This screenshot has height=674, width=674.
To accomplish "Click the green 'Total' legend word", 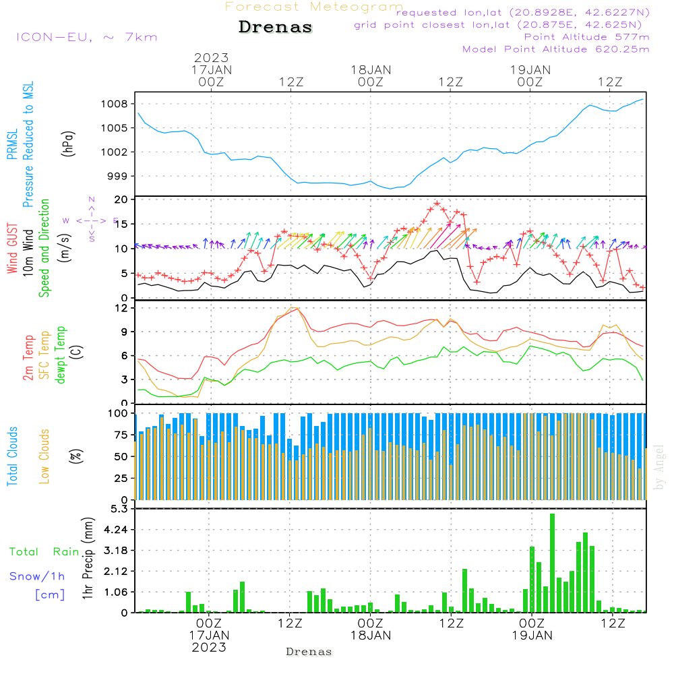I will click(24, 552).
